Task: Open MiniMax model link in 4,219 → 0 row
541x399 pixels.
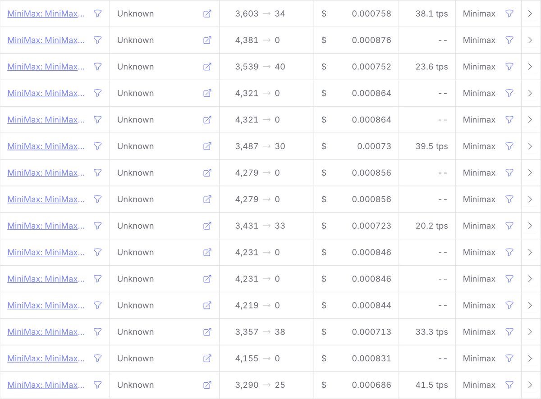Action: click(46, 305)
